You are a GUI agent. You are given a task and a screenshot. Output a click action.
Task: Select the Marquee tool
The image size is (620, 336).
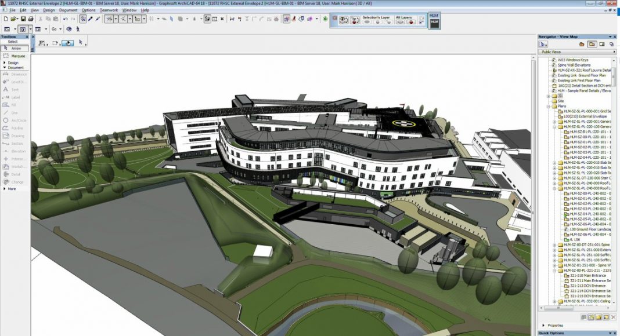(15, 56)
